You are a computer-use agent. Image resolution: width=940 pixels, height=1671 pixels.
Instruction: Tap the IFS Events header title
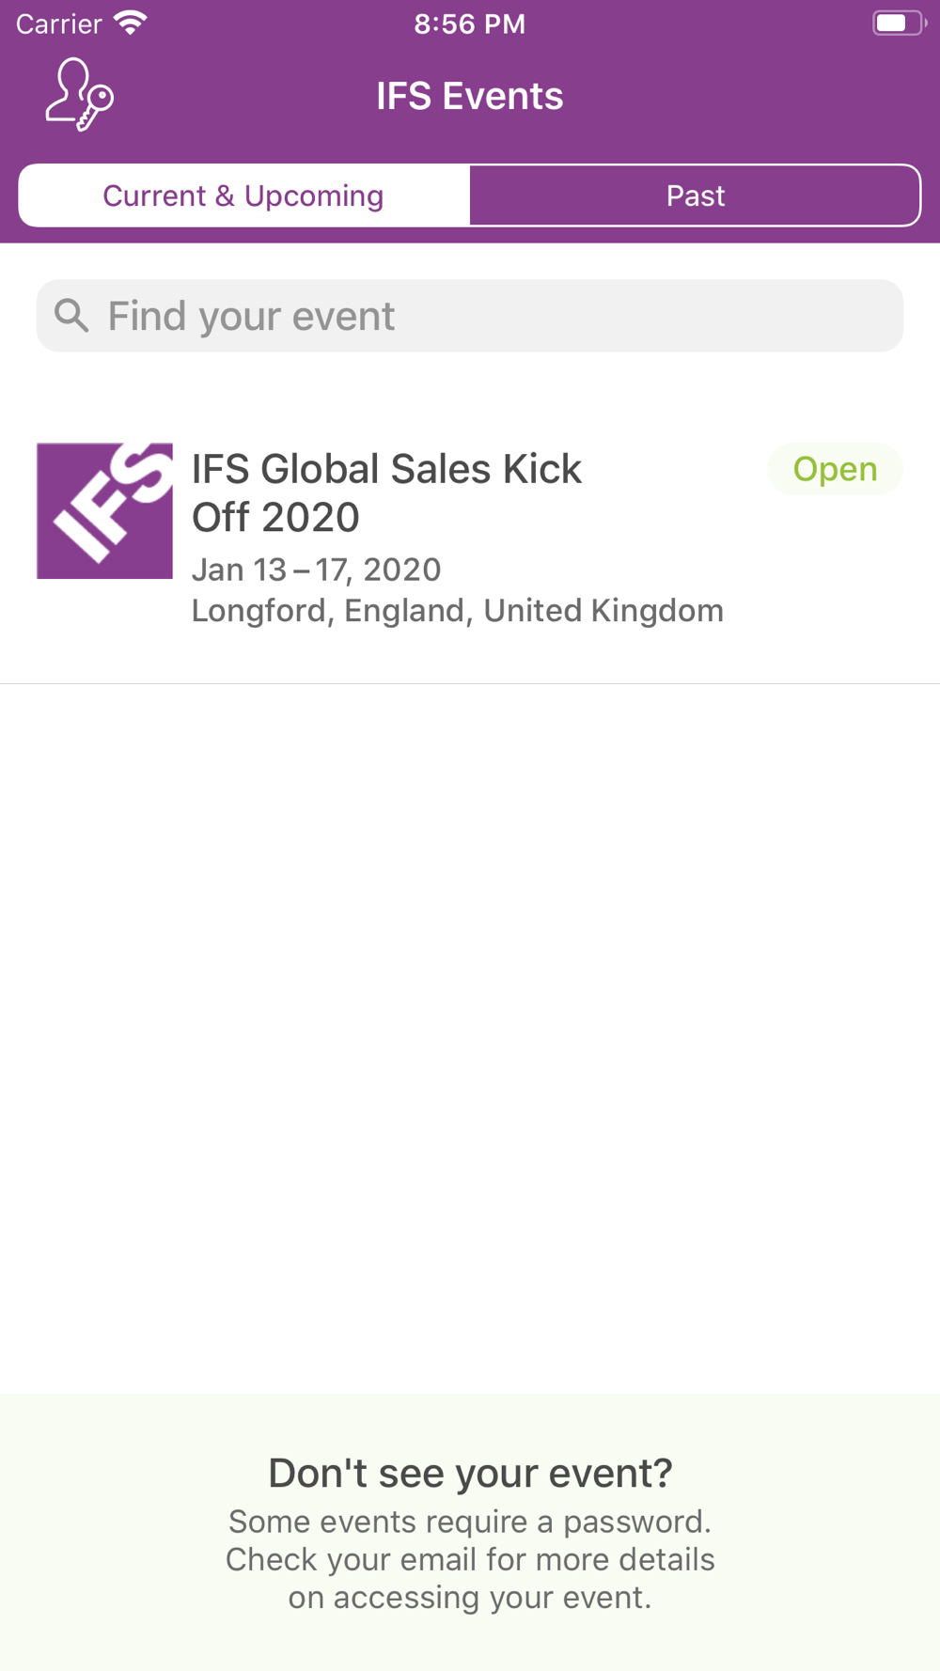[x=470, y=96]
